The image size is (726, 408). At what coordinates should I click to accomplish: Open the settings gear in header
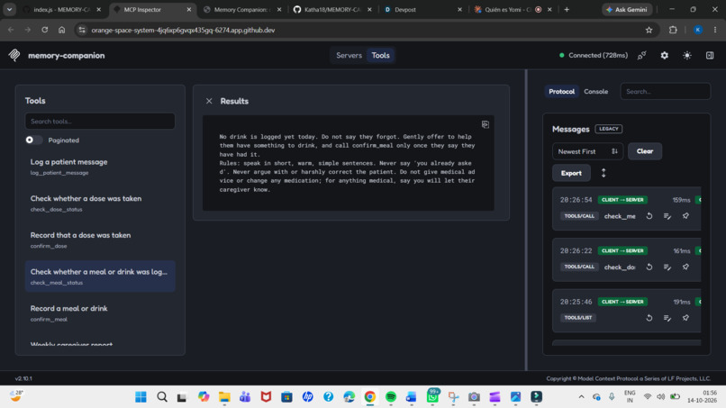[x=665, y=56]
